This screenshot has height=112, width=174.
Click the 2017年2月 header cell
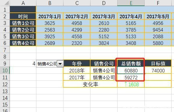tap(77, 16)
